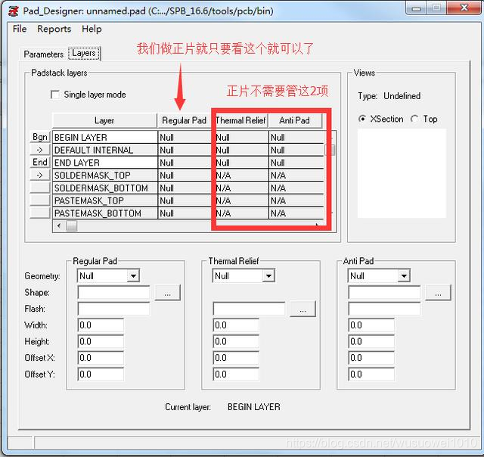Click the arrow button beside SOLDERMASK_TOP
Image resolution: width=484 pixels, height=457 pixels.
tap(40, 175)
